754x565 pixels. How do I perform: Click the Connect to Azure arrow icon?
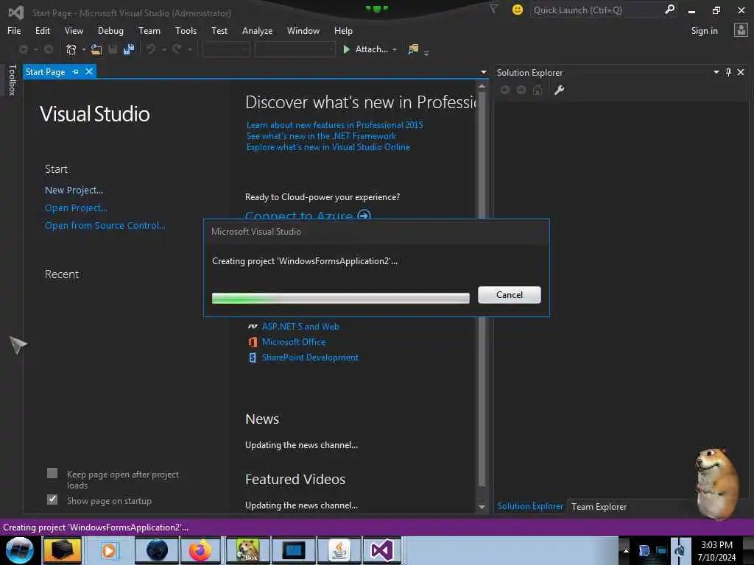[x=364, y=216]
